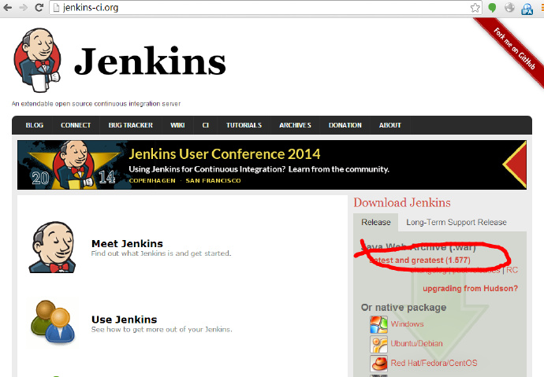This screenshot has height=377, width=544.
Task: Click the Red Hat/Fedora/CentOS package link
Action: pos(434,363)
